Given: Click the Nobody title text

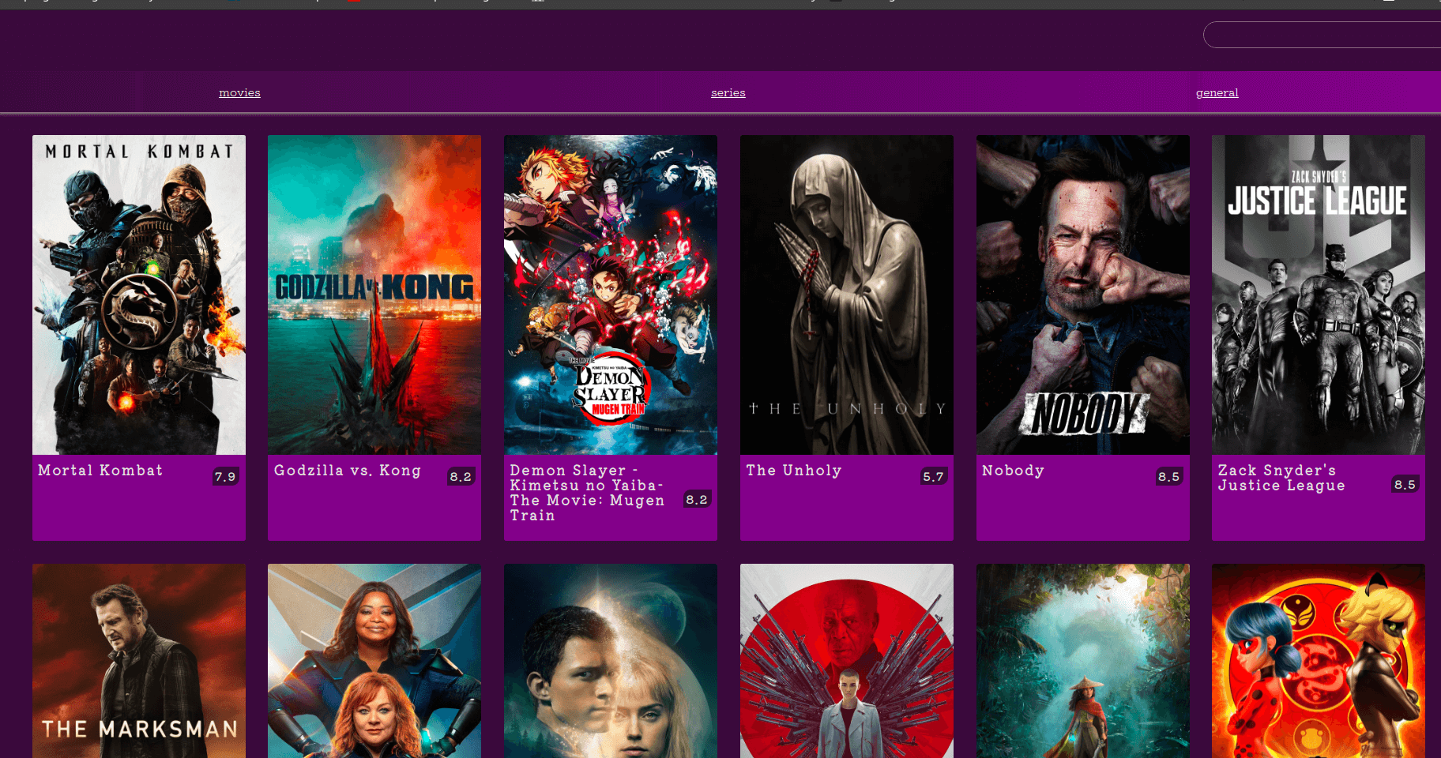Looking at the screenshot, I should [x=1013, y=471].
